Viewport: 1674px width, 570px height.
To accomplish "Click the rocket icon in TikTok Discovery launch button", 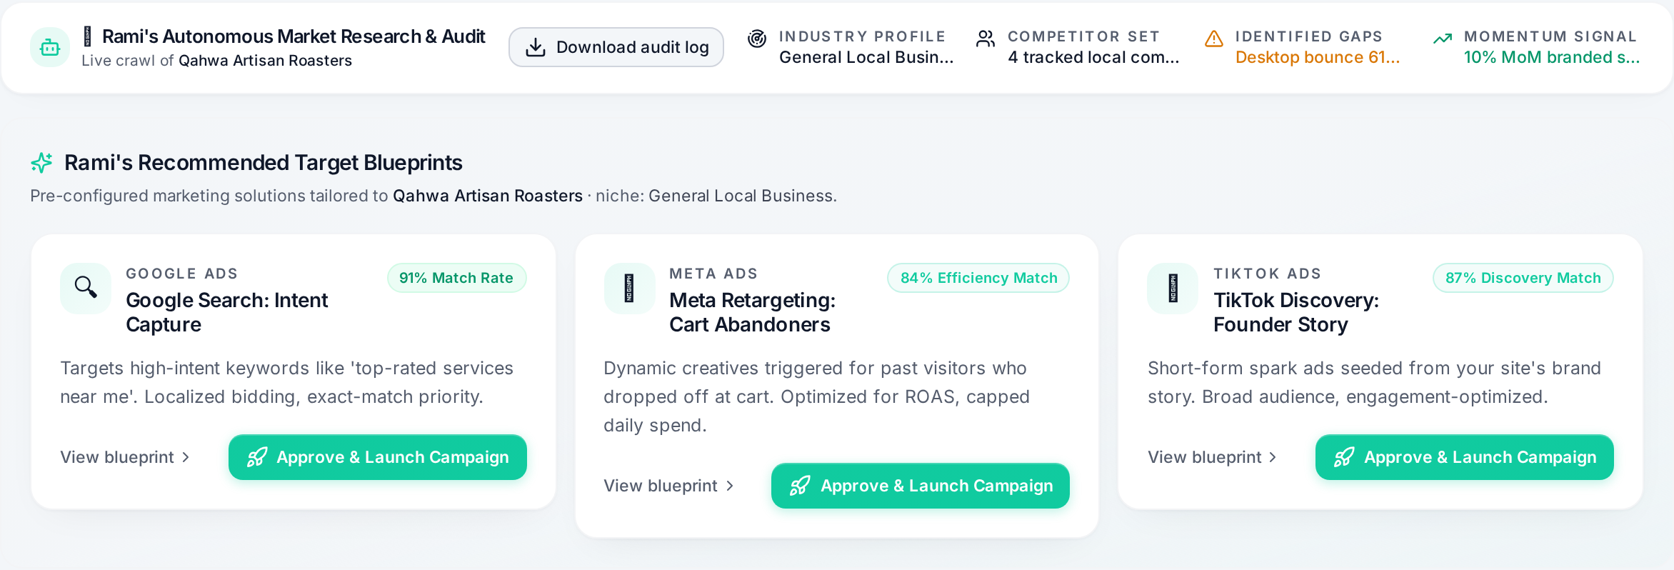I will 1344,457.
